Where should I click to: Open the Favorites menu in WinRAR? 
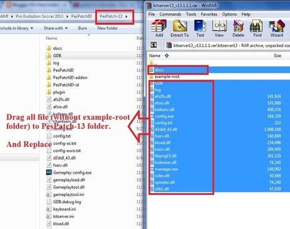pyautogui.click(x=209, y=14)
